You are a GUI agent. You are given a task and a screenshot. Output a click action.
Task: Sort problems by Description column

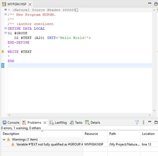42,134
